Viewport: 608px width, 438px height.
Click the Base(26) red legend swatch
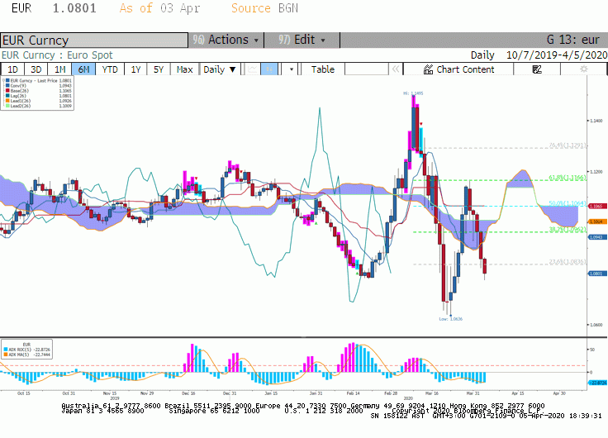coord(7,91)
